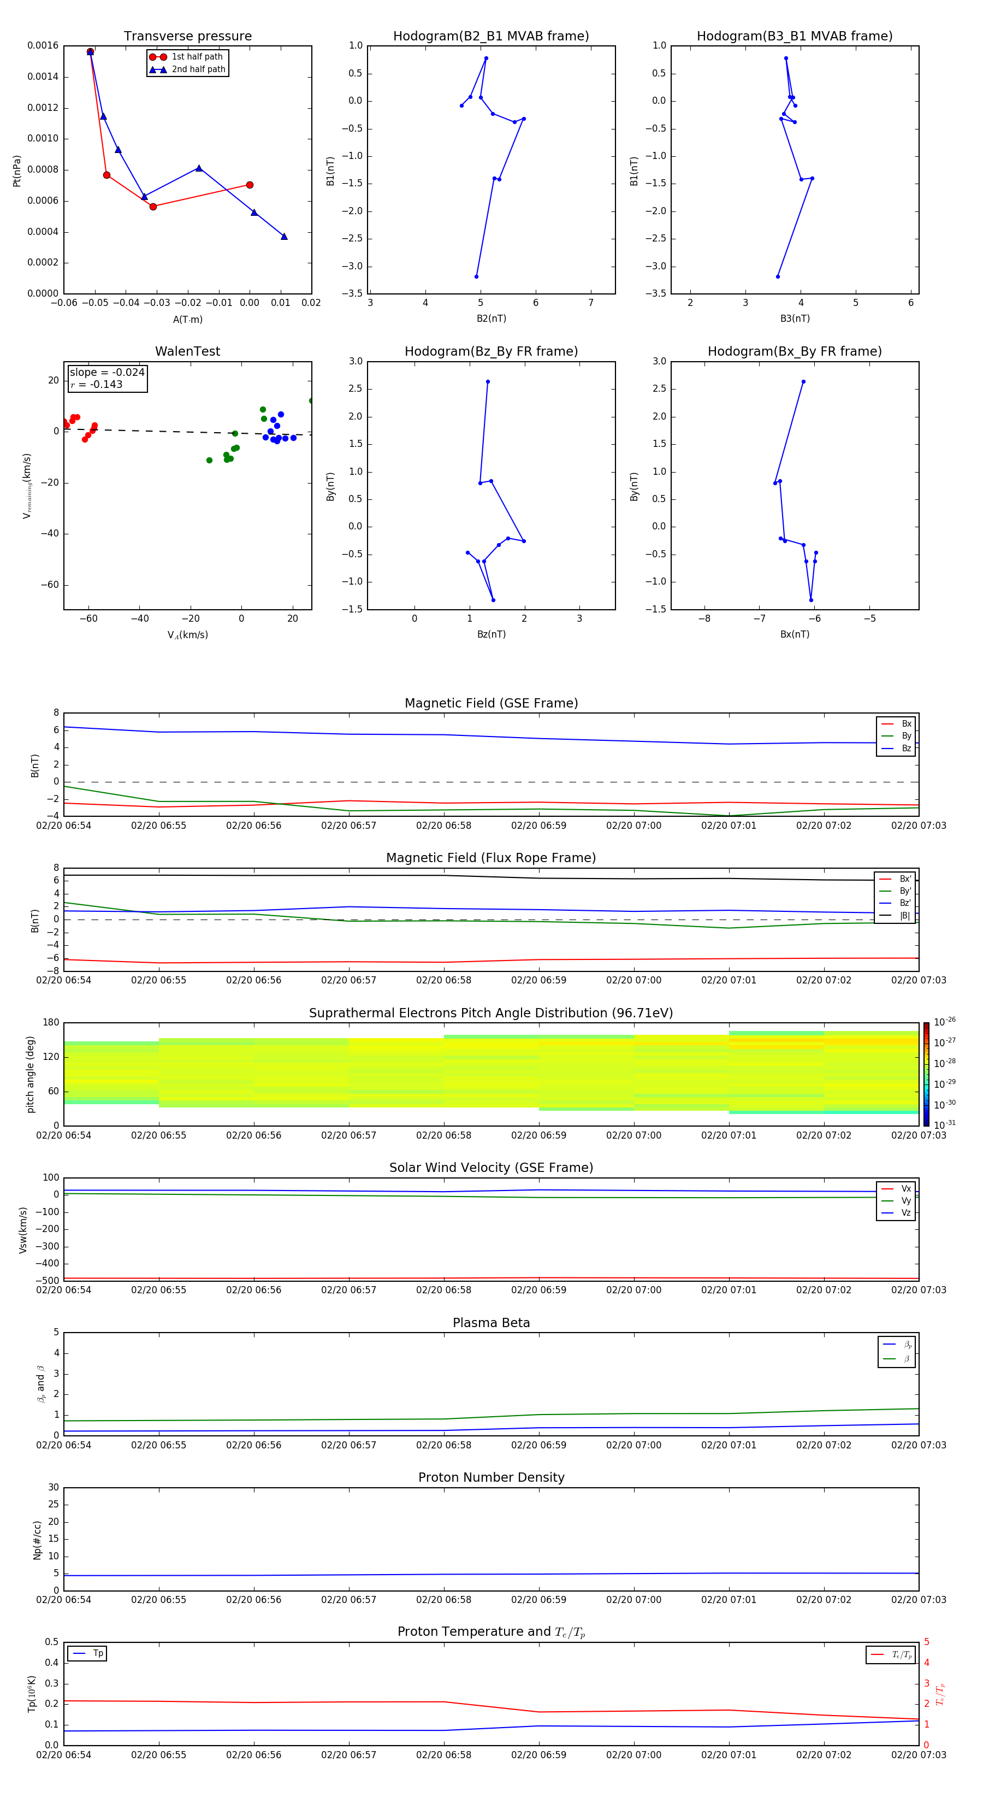This screenshot has width=983, height=1803.
Task: Click the lowest point in B2_B1 hodogram
Action: 476,276
